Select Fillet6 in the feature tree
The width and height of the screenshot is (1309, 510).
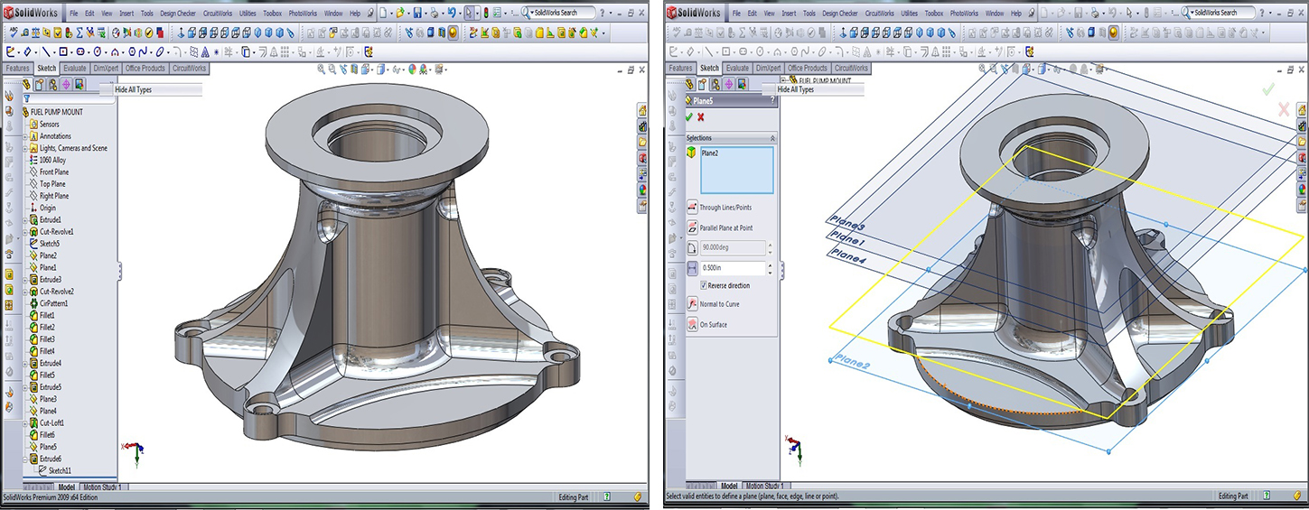click(47, 434)
